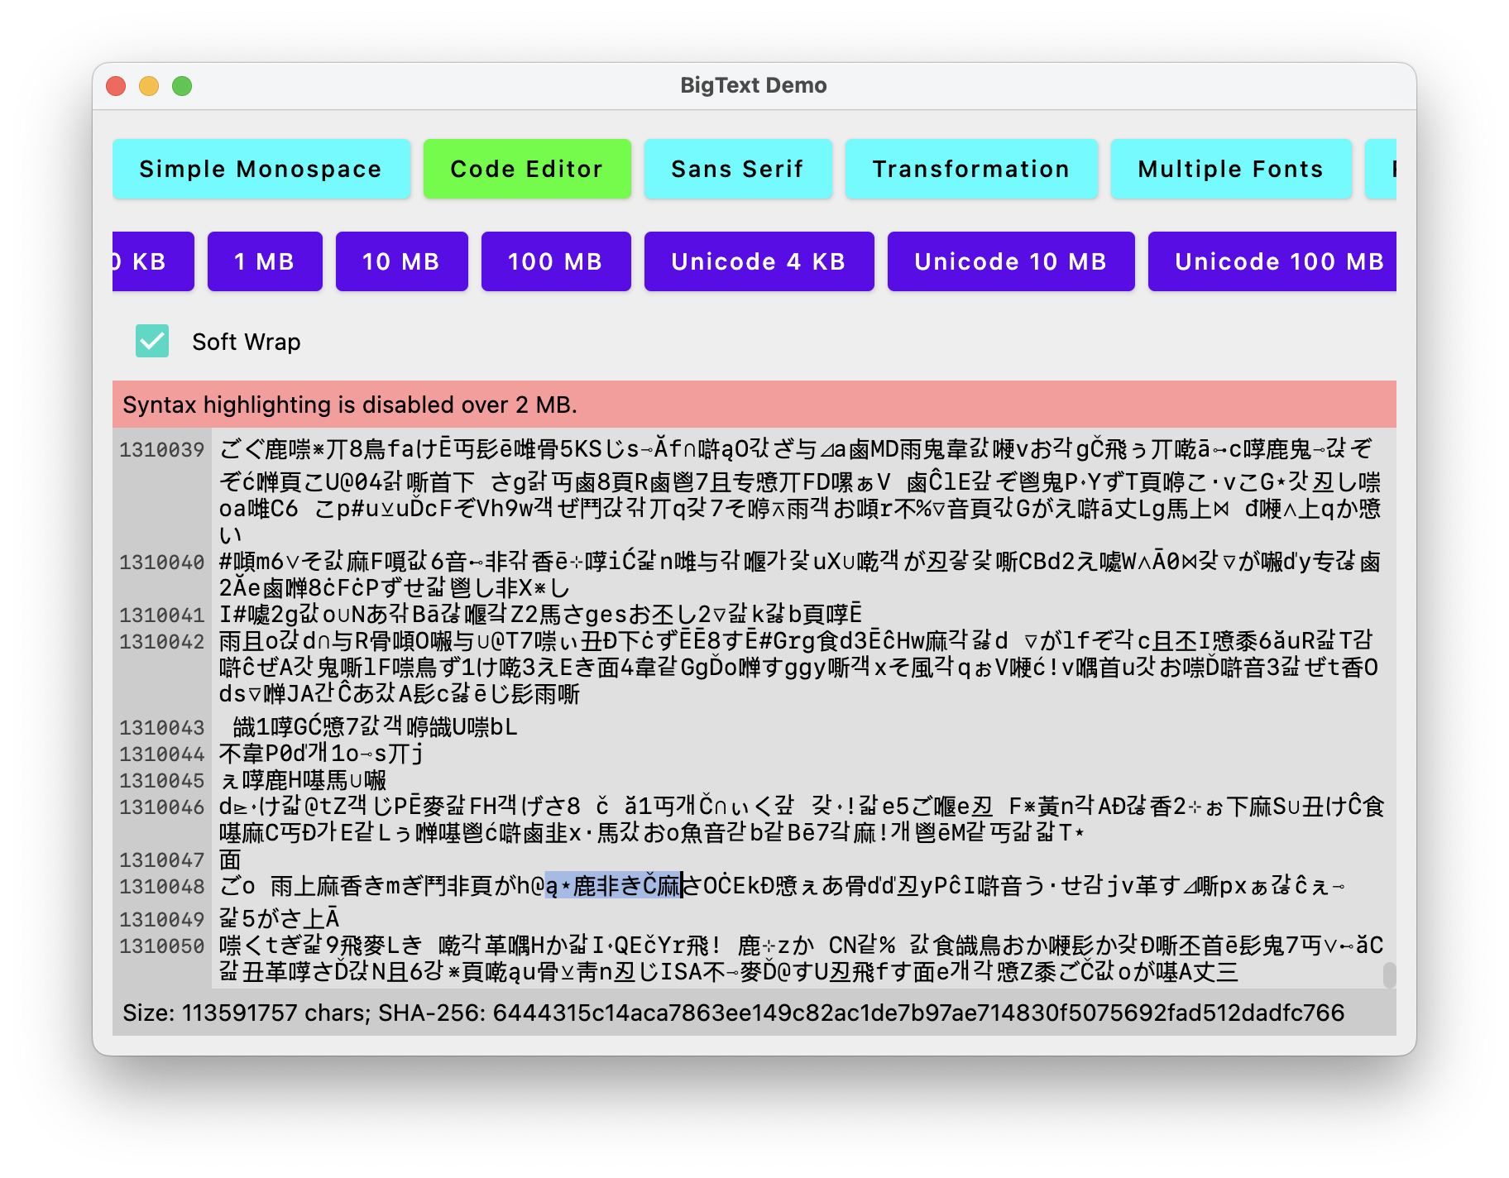The width and height of the screenshot is (1509, 1178).
Task: Click line number 1310040
Action: [161, 563]
